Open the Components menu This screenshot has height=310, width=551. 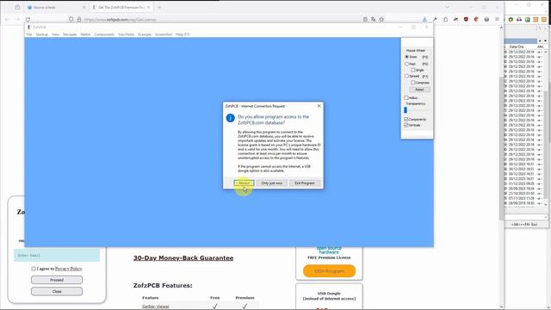104,34
